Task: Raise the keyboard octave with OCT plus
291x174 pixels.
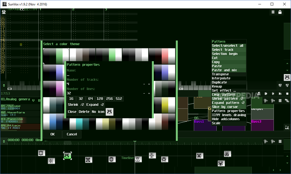Action: coord(287,85)
